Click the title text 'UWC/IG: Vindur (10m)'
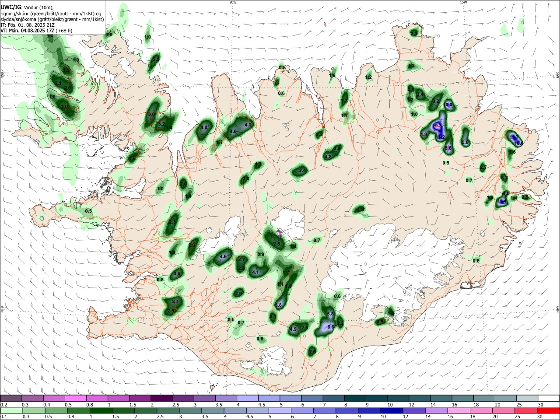560x420 pixels. pyautogui.click(x=27, y=7)
